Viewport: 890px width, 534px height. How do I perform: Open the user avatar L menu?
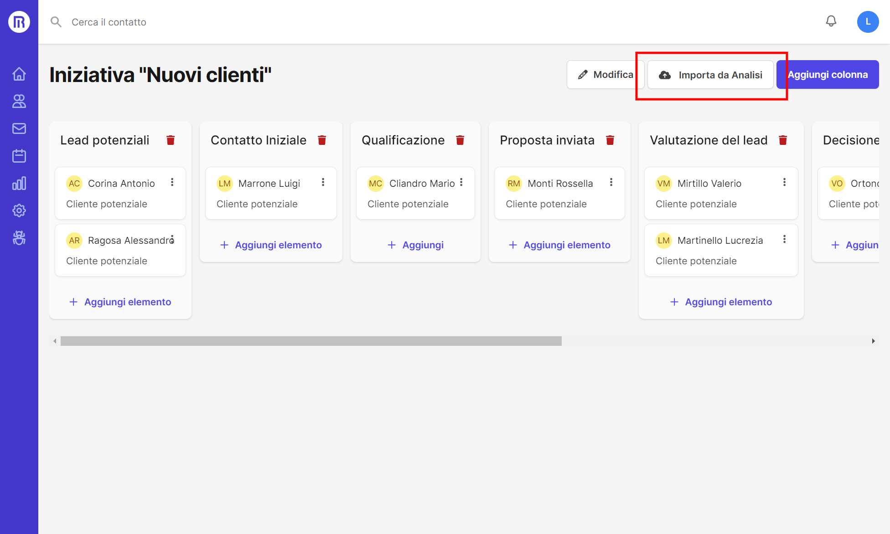coord(868,21)
